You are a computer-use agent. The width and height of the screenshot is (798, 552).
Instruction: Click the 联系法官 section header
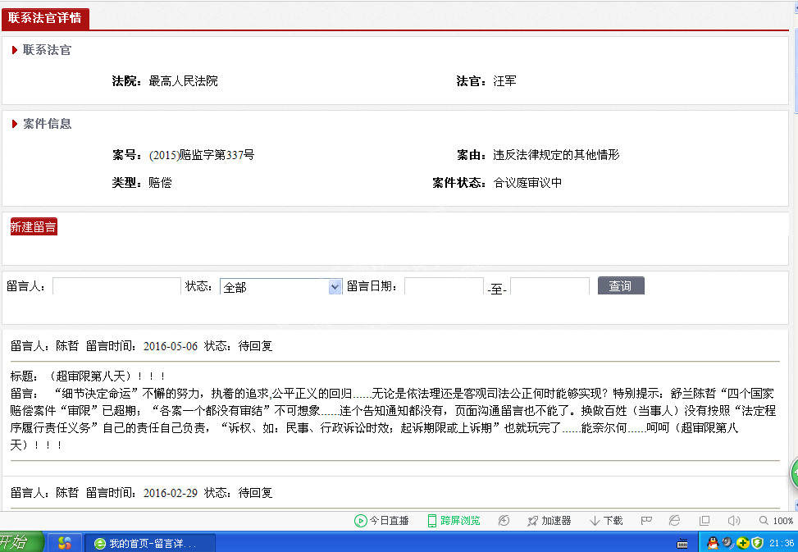pyautogui.click(x=47, y=50)
